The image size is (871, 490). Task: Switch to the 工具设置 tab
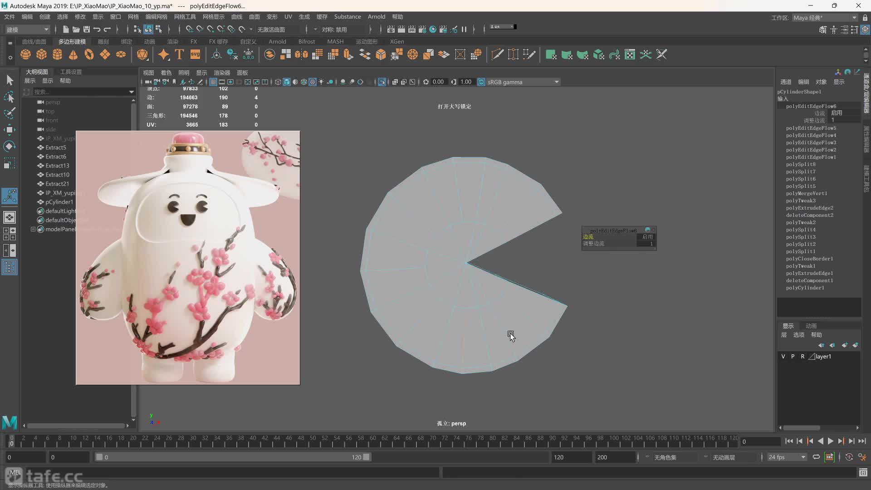(71, 72)
